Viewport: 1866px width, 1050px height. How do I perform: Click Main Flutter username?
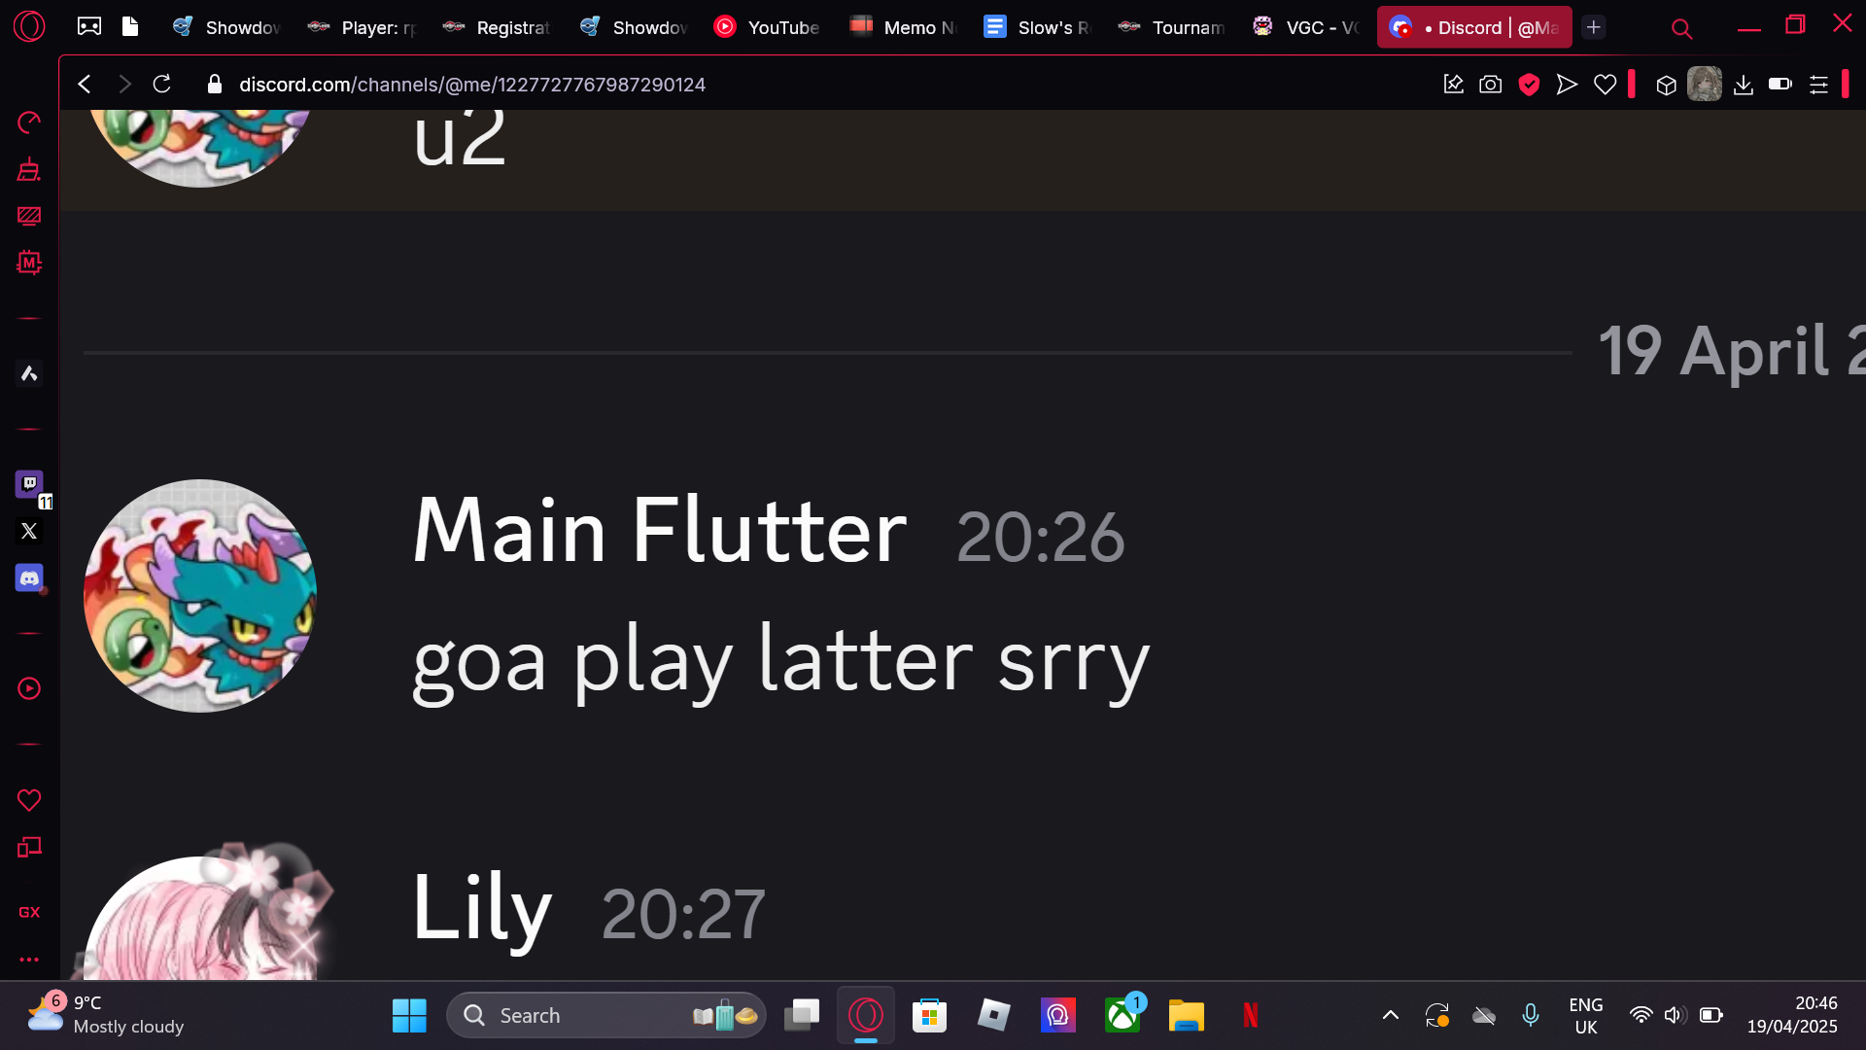(660, 531)
